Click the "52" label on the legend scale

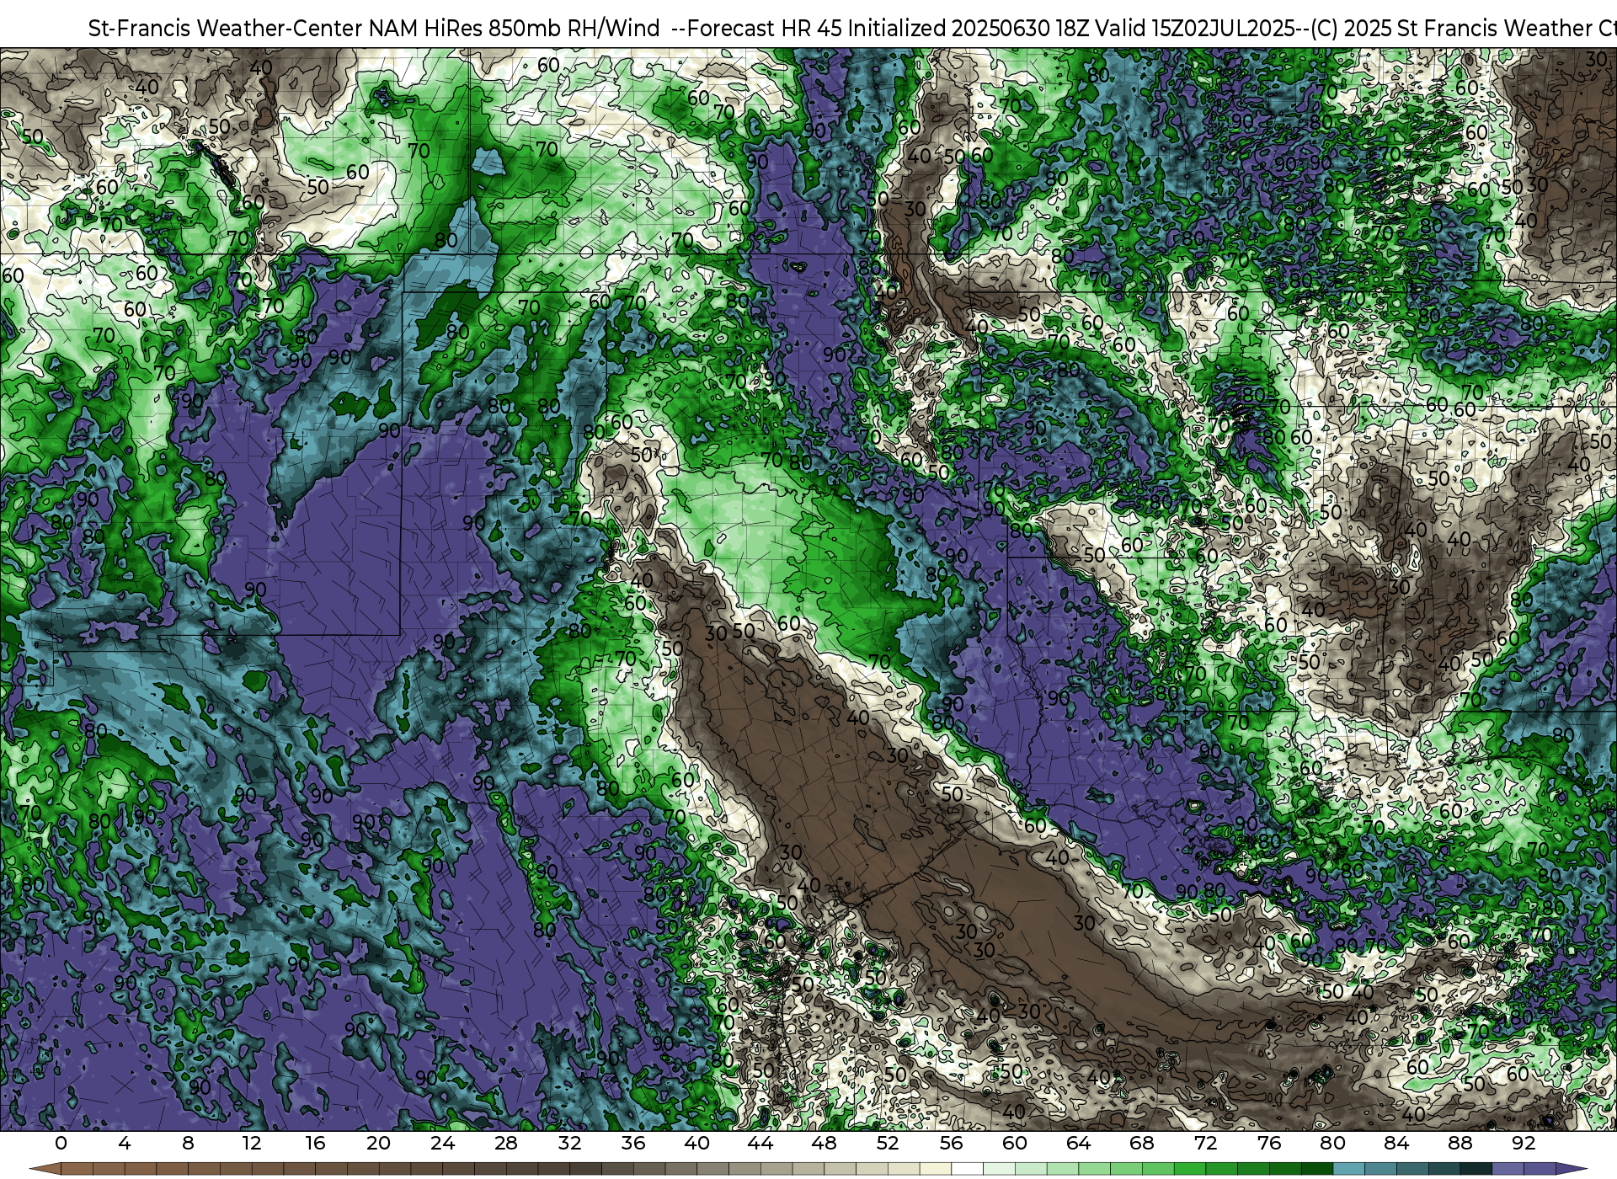(887, 1144)
